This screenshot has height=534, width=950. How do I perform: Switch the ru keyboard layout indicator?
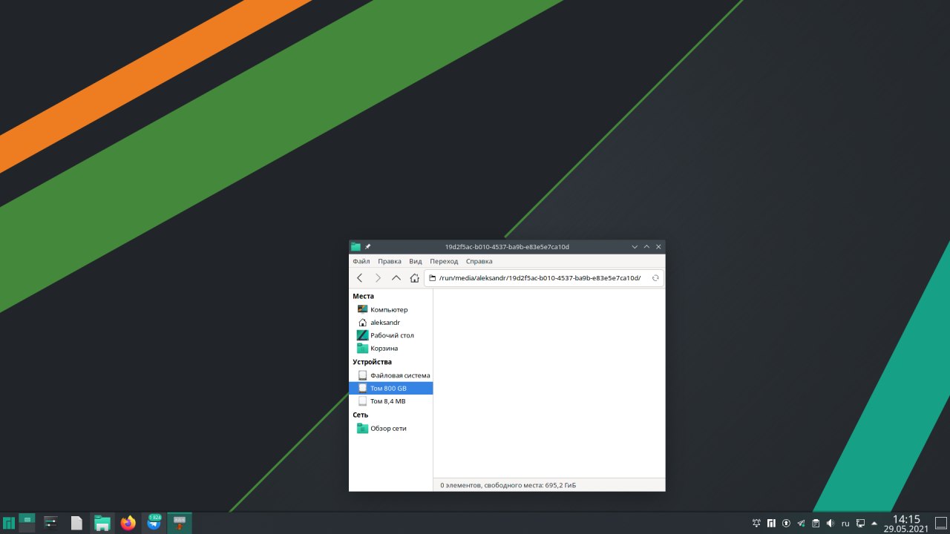click(845, 523)
